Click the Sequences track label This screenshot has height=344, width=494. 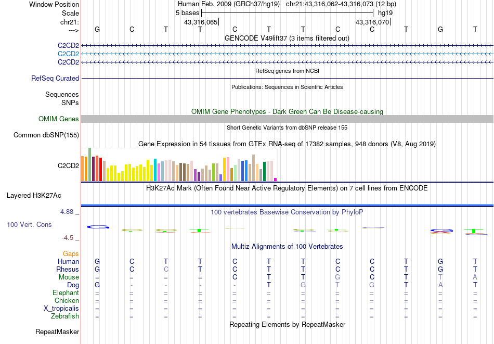click(62, 94)
